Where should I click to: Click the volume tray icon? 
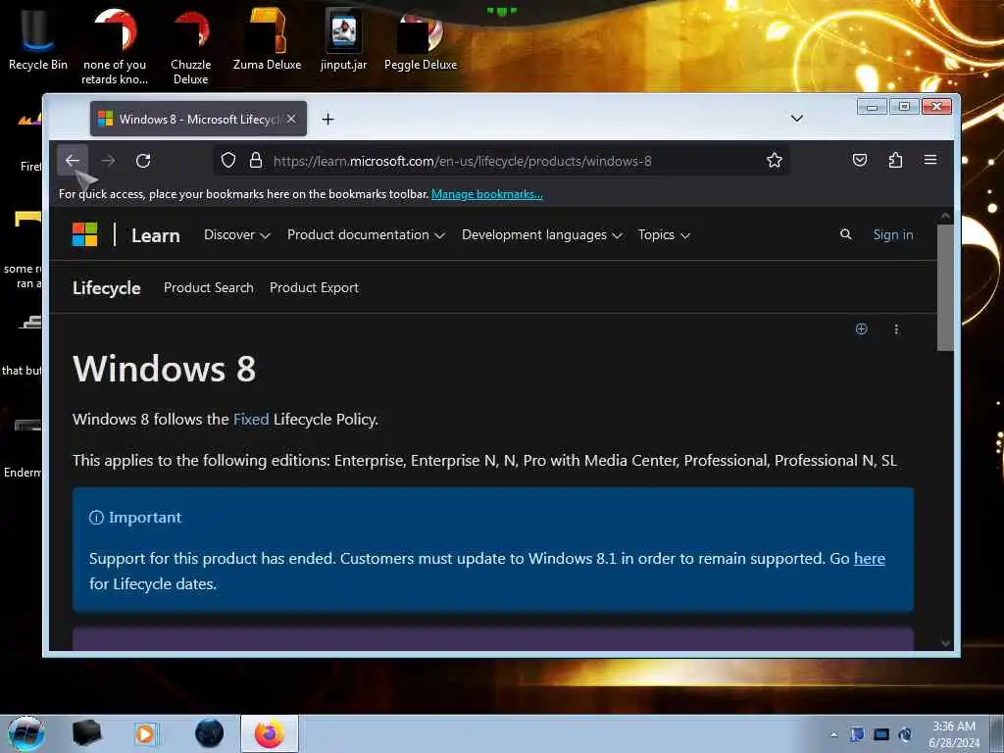905,734
